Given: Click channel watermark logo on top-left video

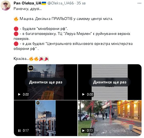Looking at the screenshot, I should (x=31, y=68).
